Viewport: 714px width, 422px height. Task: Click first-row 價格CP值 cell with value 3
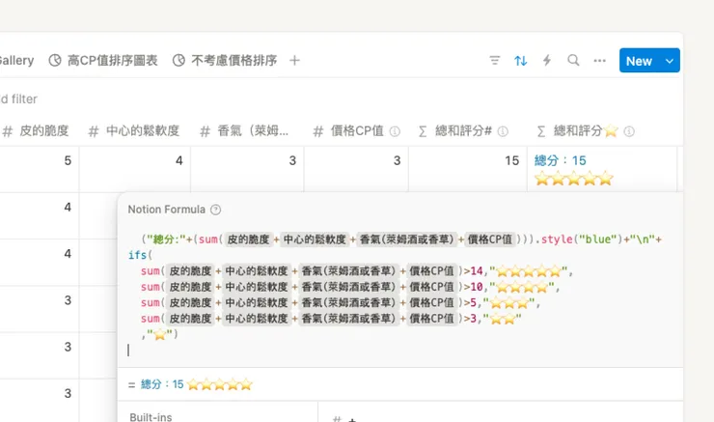356,169
